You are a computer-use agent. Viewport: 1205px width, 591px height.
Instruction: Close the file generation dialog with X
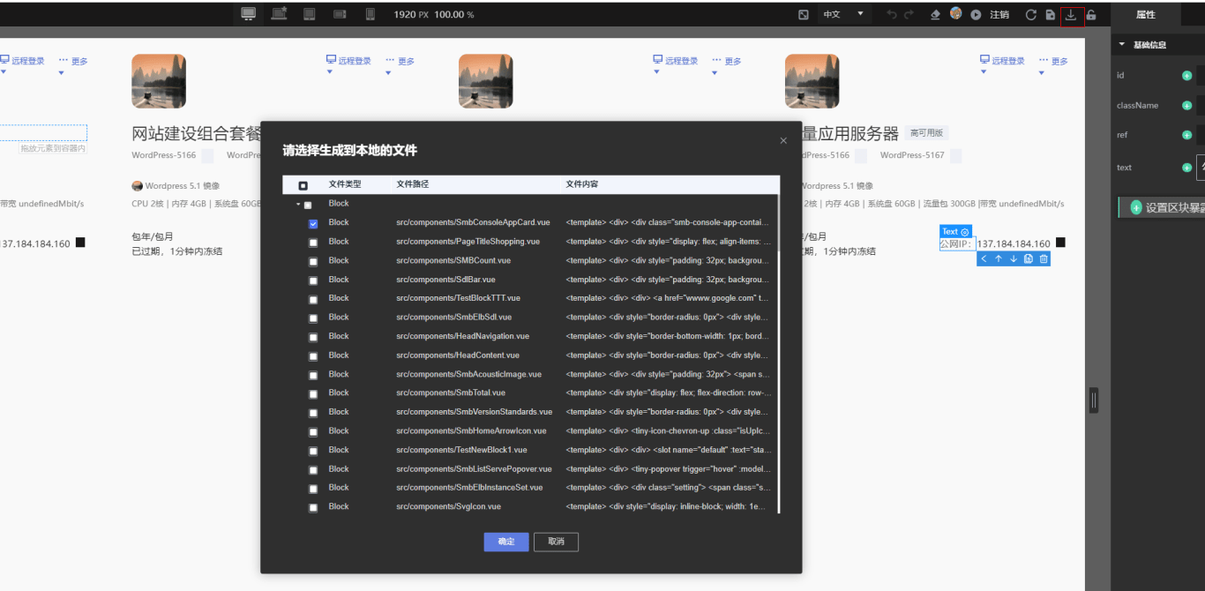[x=783, y=141]
